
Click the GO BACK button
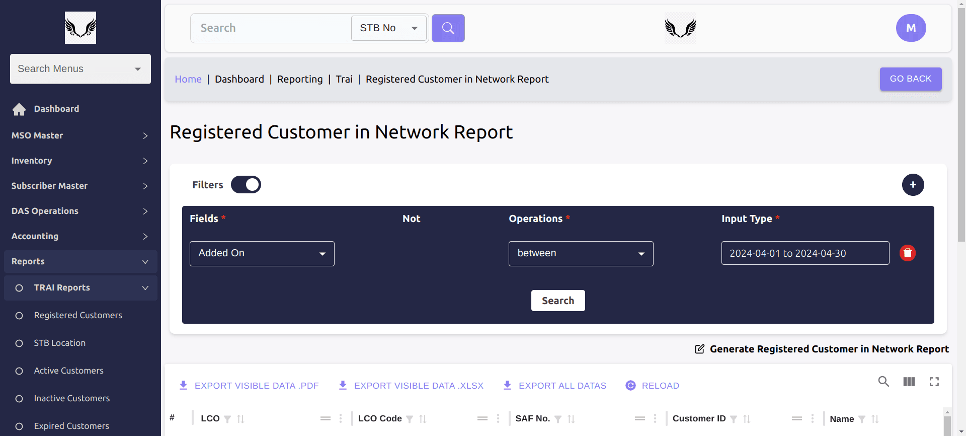pos(910,79)
